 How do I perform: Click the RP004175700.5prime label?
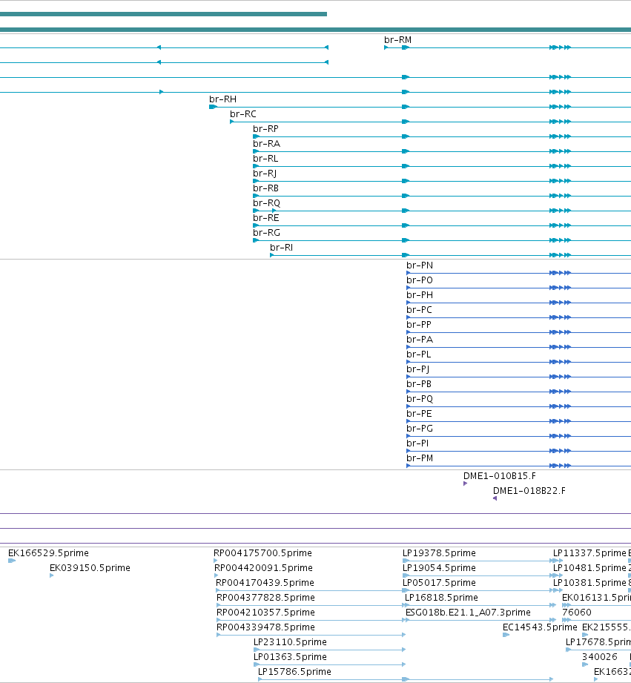coord(262,552)
